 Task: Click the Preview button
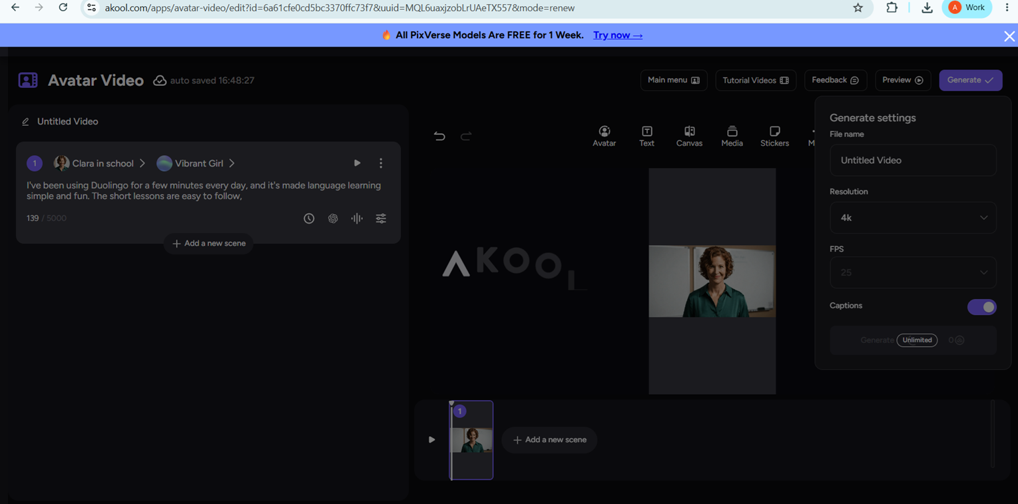click(x=903, y=80)
